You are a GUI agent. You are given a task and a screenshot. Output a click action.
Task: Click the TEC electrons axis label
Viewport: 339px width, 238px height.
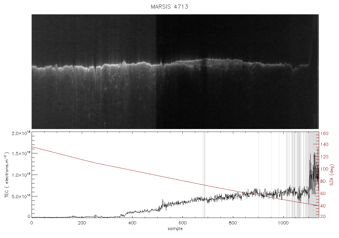pyautogui.click(x=7, y=175)
